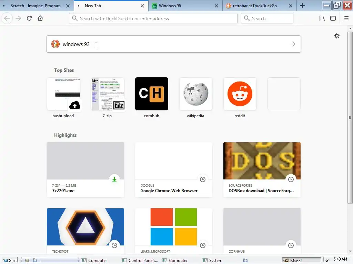This screenshot has width=353, height=264.
Task: Show the sidebar panel
Action: (x=333, y=18)
